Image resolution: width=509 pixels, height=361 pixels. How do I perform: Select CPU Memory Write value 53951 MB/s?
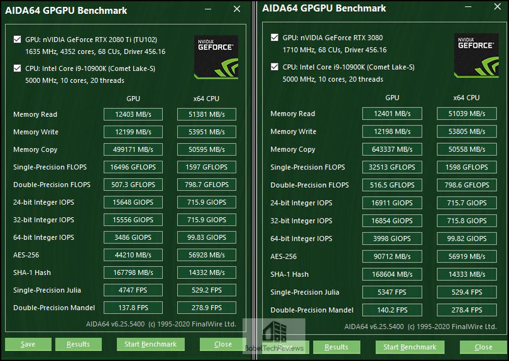[x=207, y=132]
